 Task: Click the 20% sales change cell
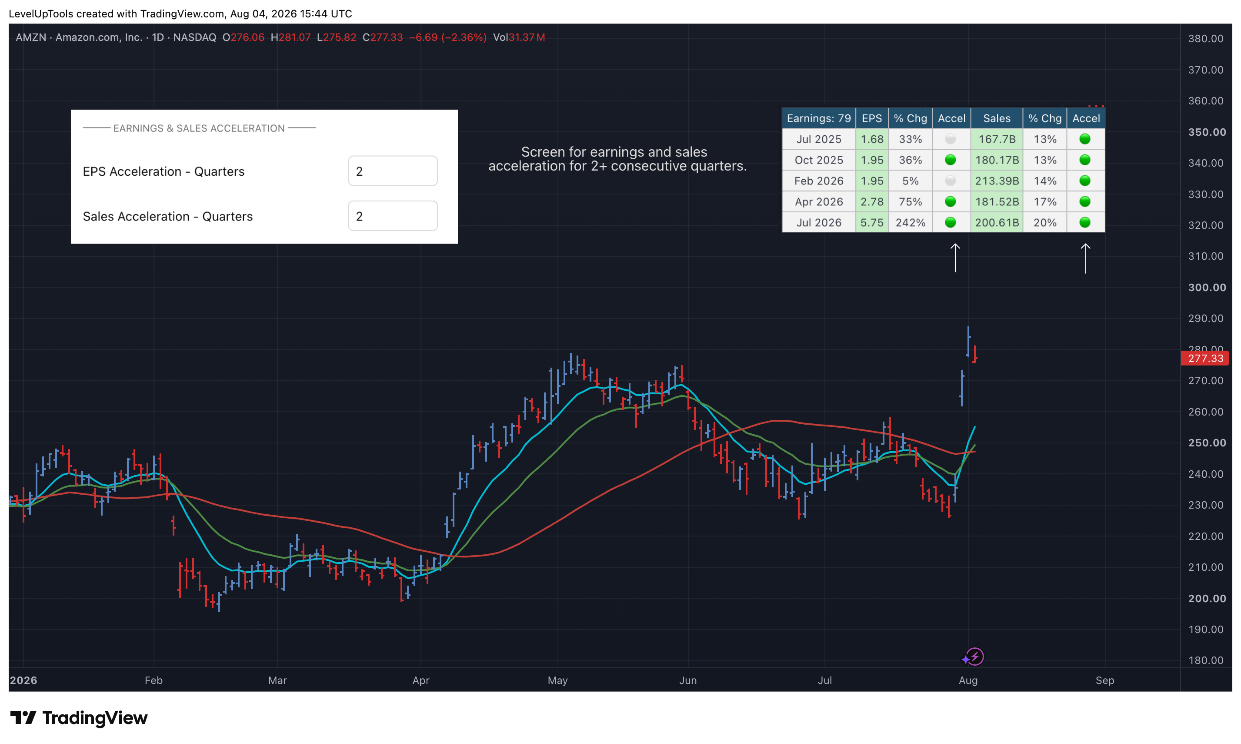click(x=1044, y=223)
